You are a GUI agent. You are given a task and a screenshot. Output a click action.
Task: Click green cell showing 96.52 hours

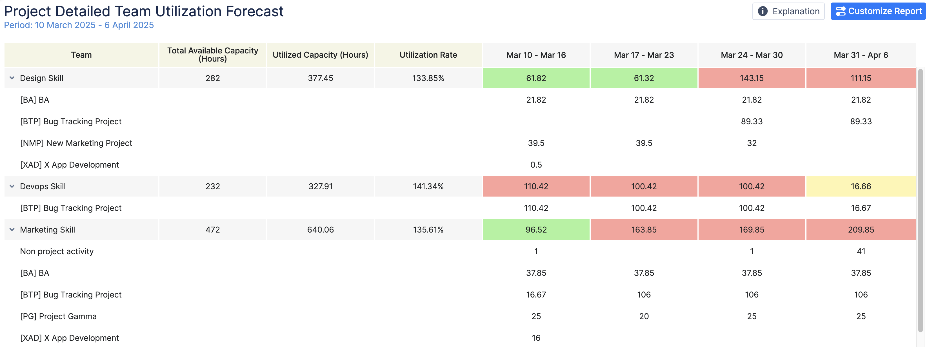click(535, 229)
